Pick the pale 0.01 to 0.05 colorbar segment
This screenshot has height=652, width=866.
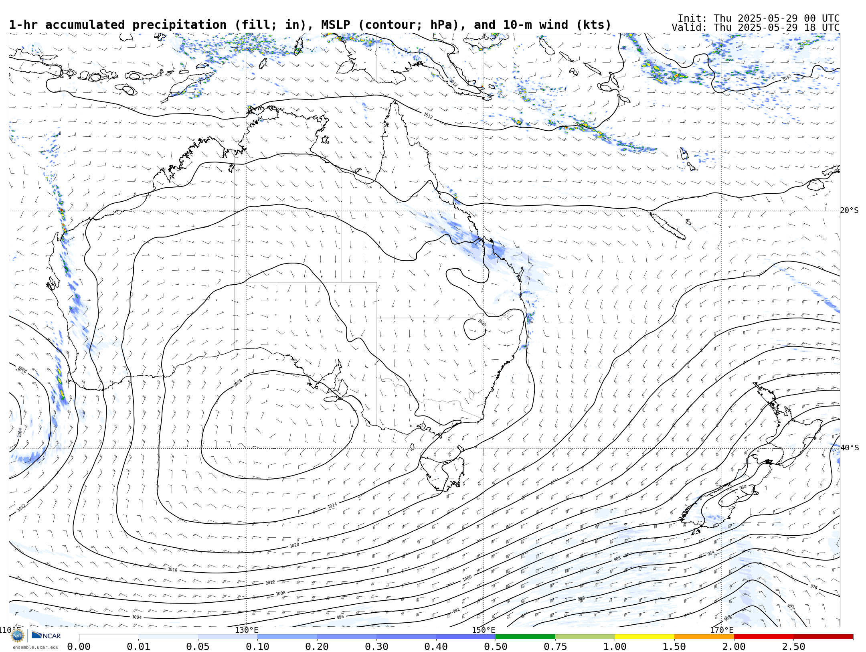[168, 637]
